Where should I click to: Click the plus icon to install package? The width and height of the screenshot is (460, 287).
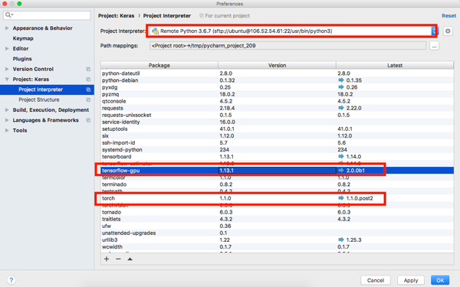(107, 259)
